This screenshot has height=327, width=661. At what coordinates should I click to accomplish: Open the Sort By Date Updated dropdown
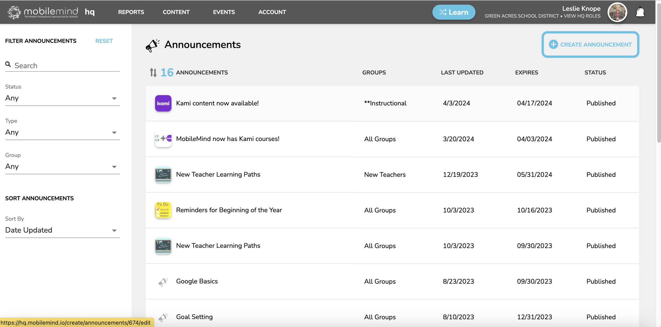[x=62, y=231]
